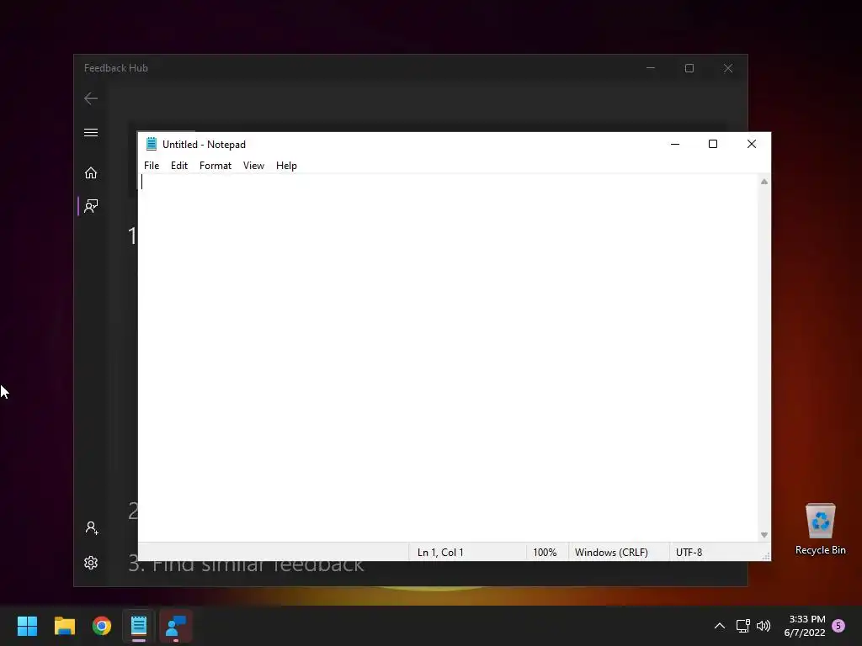Open the Edit menu in Notepad
This screenshot has width=862, height=646.
(x=178, y=166)
